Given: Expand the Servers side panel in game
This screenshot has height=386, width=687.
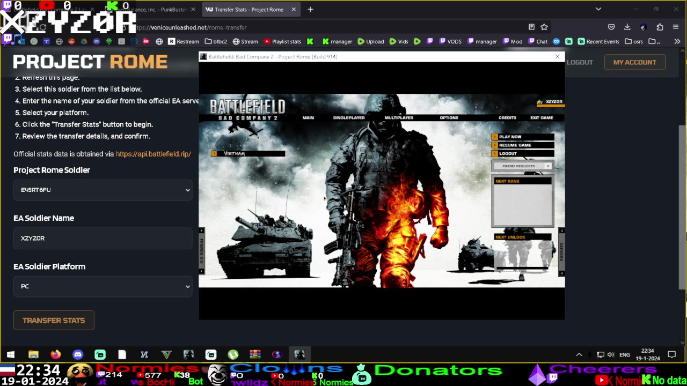Looking at the screenshot, I should click(561, 252).
